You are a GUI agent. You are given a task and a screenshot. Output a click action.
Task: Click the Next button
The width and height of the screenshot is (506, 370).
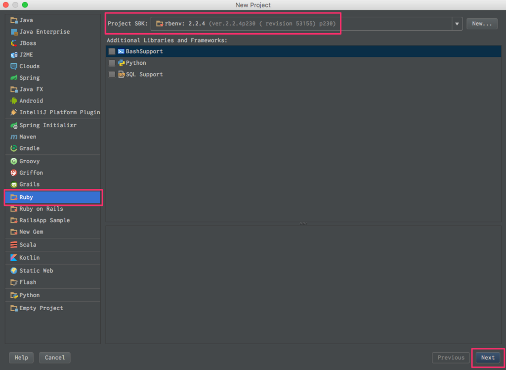(x=488, y=358)
